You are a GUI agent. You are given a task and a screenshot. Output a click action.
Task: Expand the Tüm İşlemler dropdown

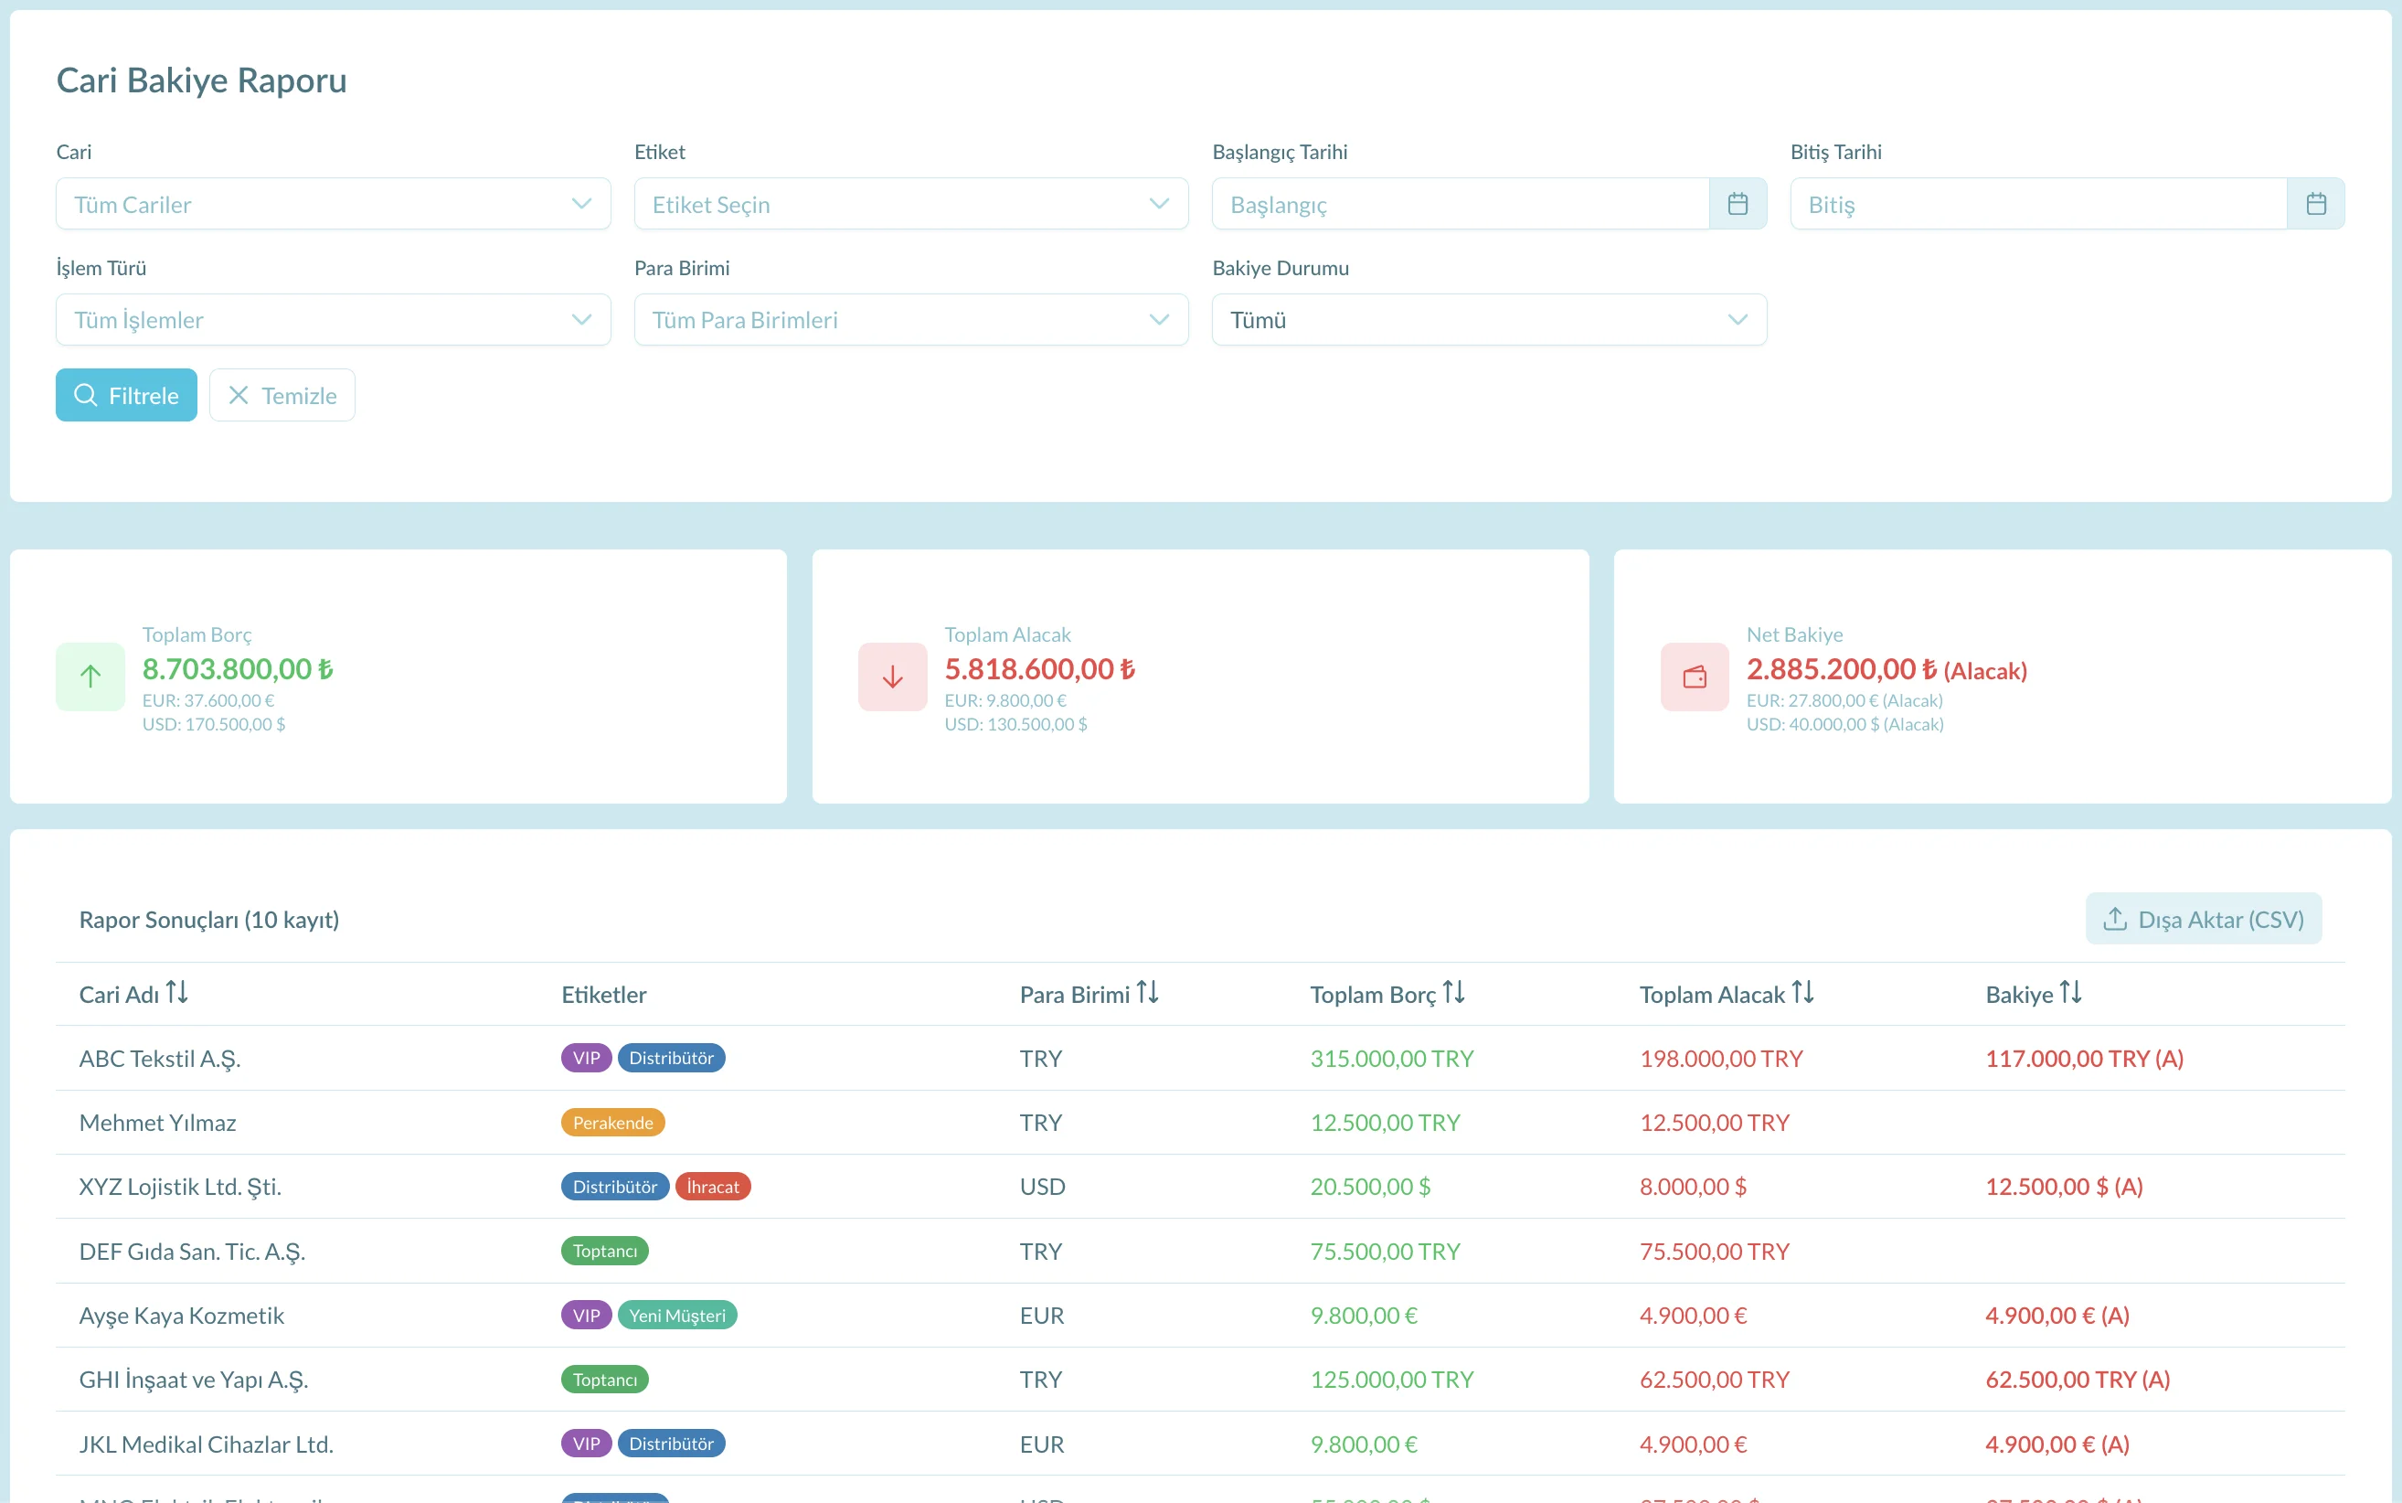click(333, 319)
